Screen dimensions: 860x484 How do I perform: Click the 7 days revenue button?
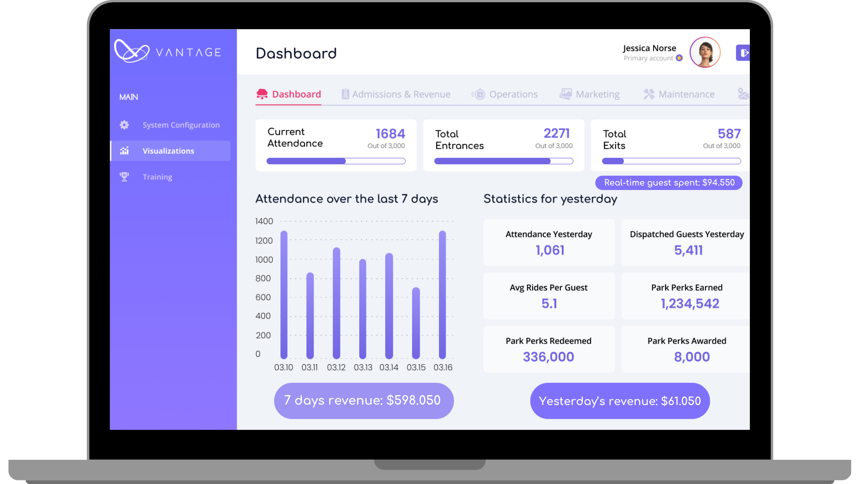click(x=364, y=401)
